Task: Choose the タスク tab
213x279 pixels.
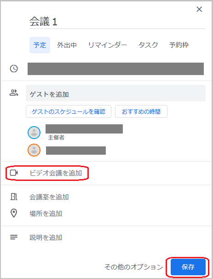Action: coord(148,45)
